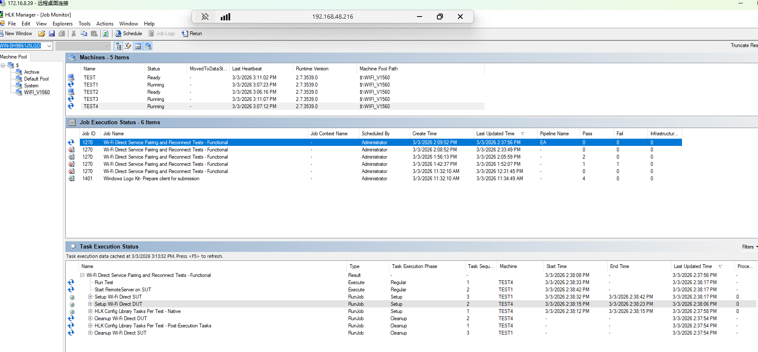Click the Open folder toolbar icon
This screenshot has width=758, height=352.
[42, 34]
